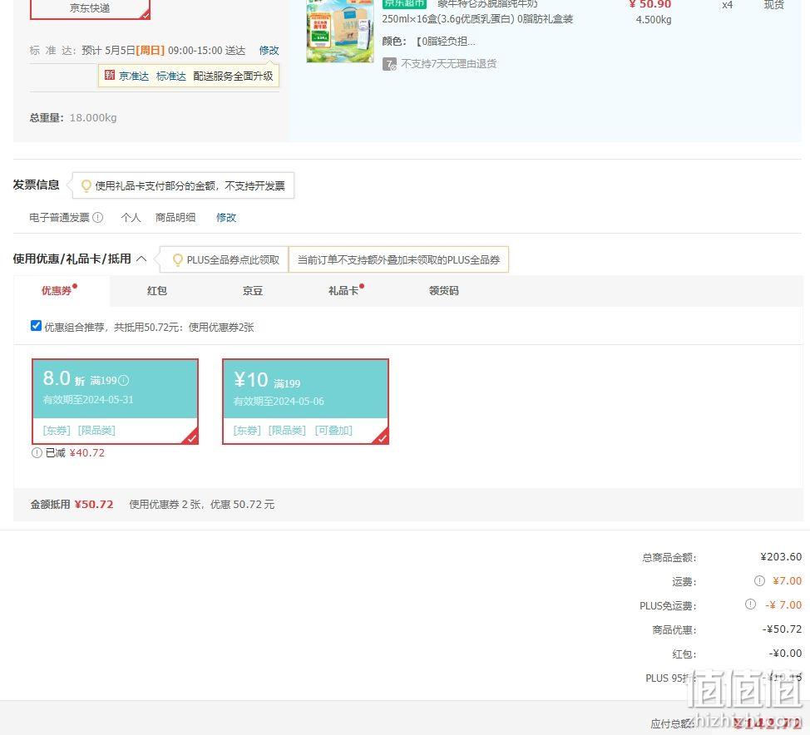Viewport: 810px width, 735px height.
Task: Click the 7-day no-return policy icon
Action: pos(389,64)
